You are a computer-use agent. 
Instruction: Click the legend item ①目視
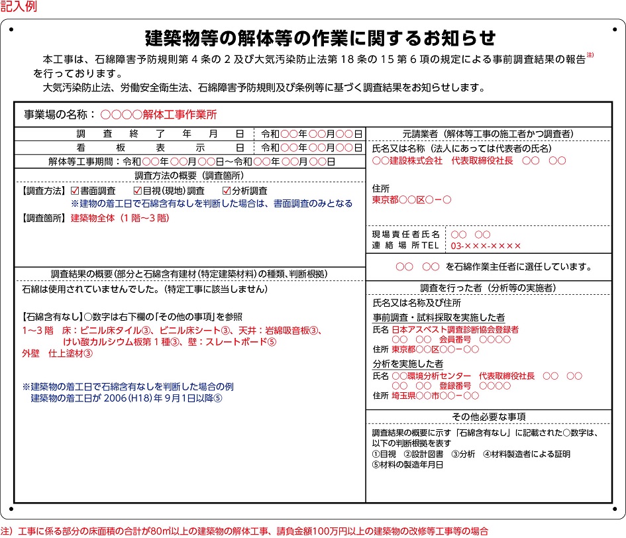pos(384,454)
